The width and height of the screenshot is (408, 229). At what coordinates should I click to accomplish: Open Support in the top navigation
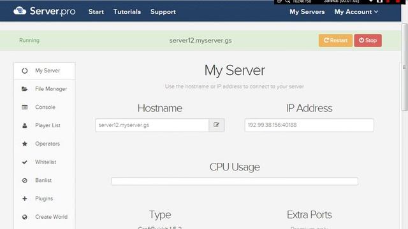point(163,11)
